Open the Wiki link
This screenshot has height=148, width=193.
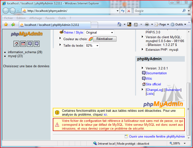(149, 79)
